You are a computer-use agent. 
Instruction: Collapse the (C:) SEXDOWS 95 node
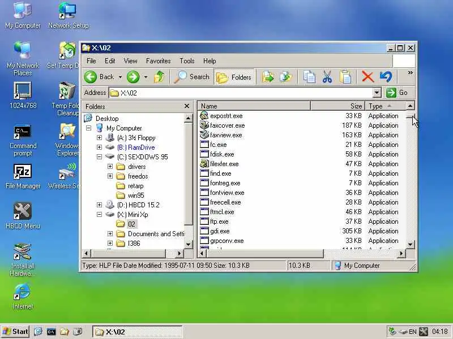tap(100, 157)
